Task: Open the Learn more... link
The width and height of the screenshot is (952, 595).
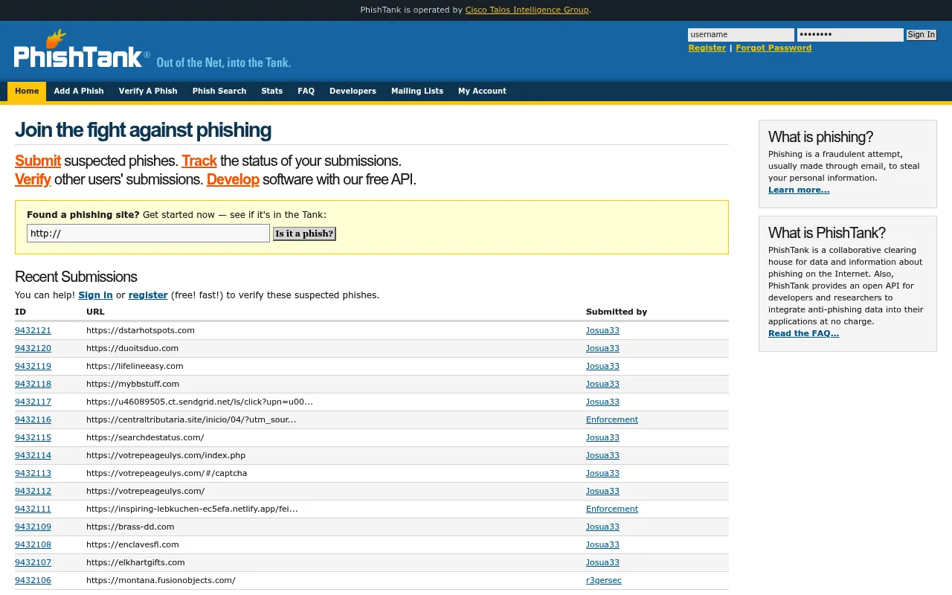Action: [x=799, y=190]
